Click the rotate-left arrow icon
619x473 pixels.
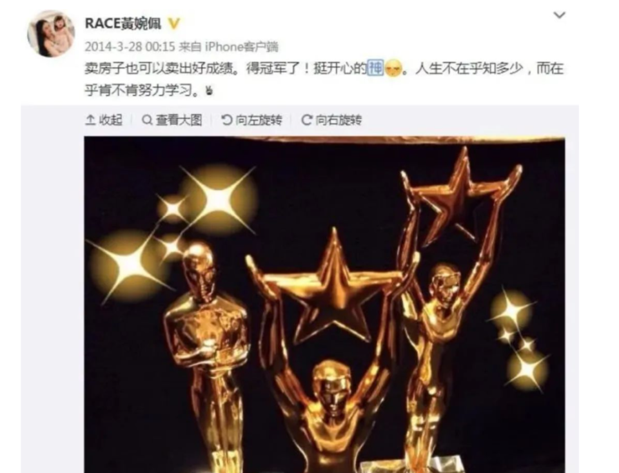pos(226,120)
